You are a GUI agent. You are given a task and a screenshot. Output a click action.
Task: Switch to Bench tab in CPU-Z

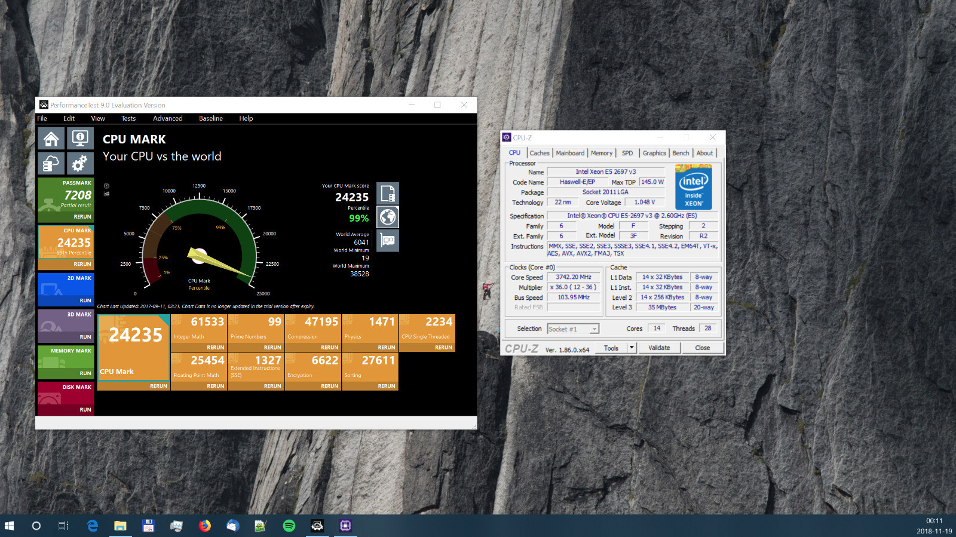click(x=681, y=153)
